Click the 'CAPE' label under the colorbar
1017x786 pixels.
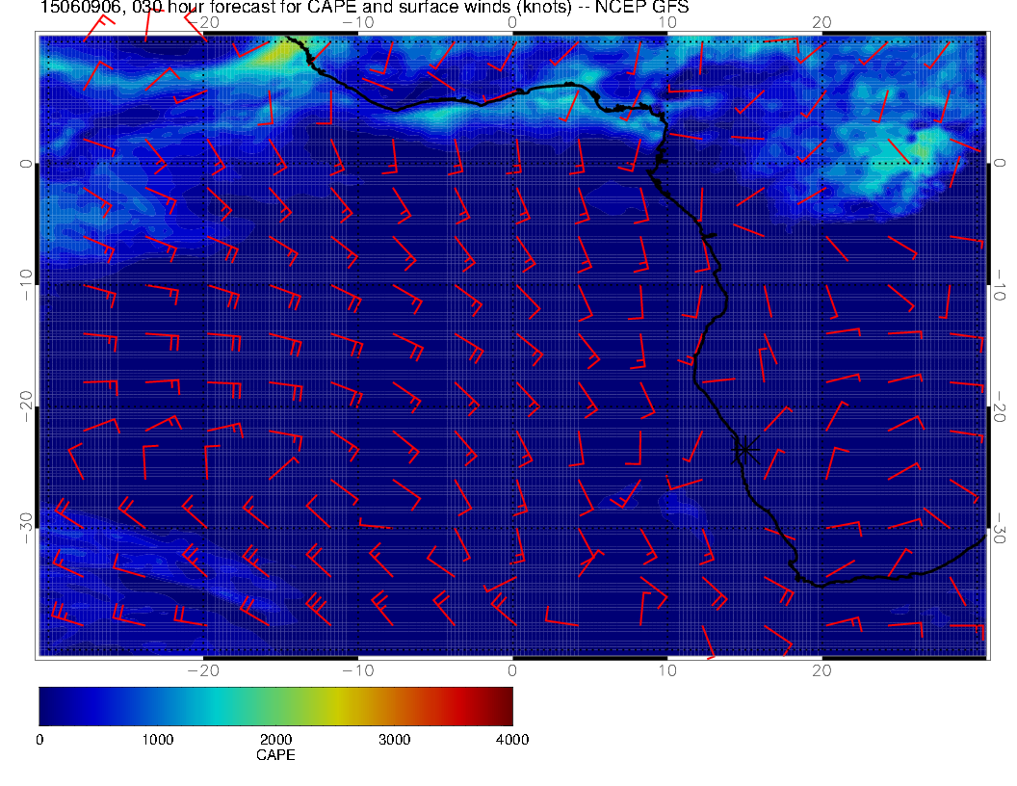coord(275,755)
